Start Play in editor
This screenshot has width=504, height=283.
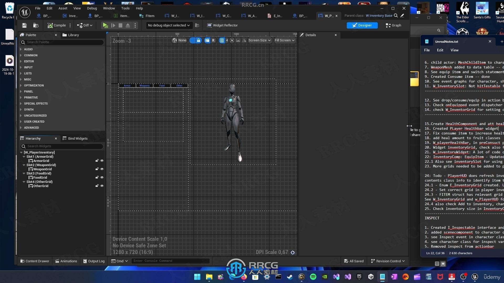point(105,25)
